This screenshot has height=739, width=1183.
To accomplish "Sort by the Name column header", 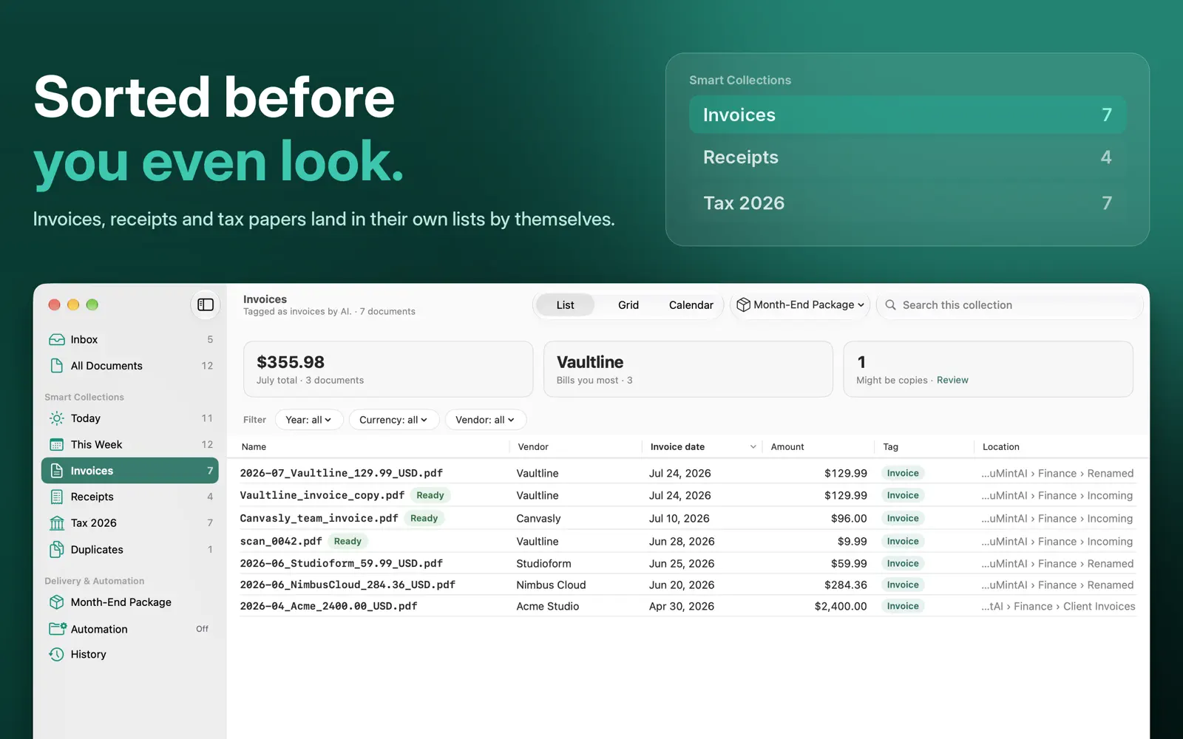I will pos(254,447).
